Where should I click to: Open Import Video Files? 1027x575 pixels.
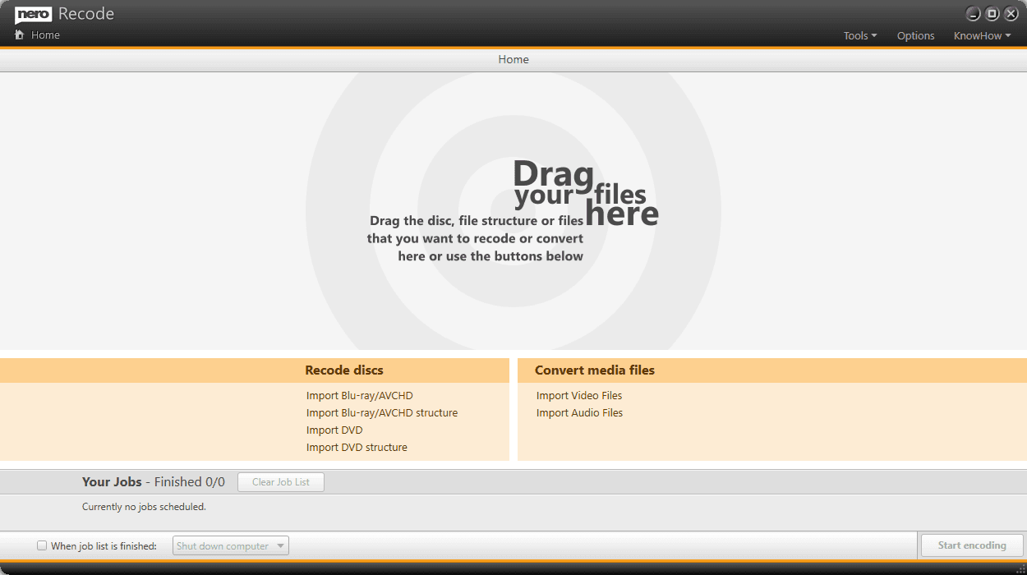(x=578, y=395)
